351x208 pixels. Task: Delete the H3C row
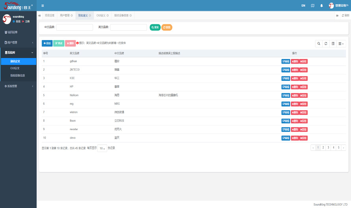click(295, 78)
